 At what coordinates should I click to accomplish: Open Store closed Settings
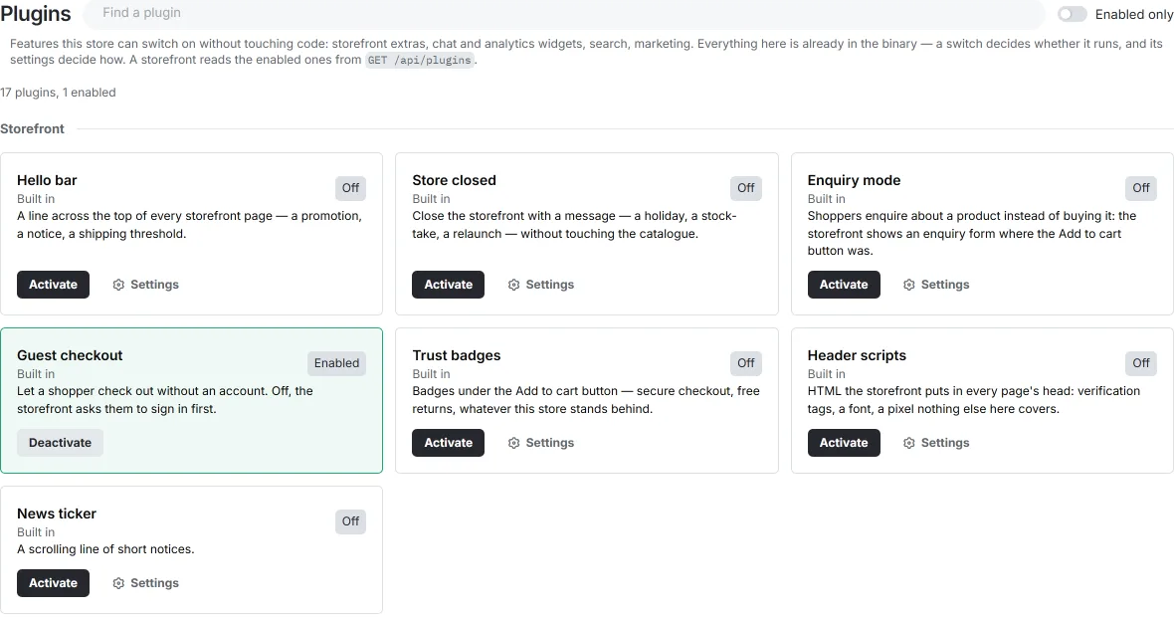pyautogui.click(x=541, y=285)
